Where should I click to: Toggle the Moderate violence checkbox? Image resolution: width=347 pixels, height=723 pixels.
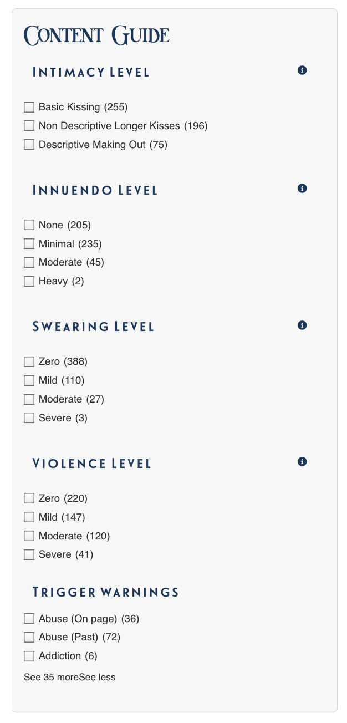29,536
